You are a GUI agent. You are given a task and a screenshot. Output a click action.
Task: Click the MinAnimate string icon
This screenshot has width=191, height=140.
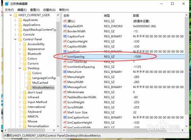(65, 92)
